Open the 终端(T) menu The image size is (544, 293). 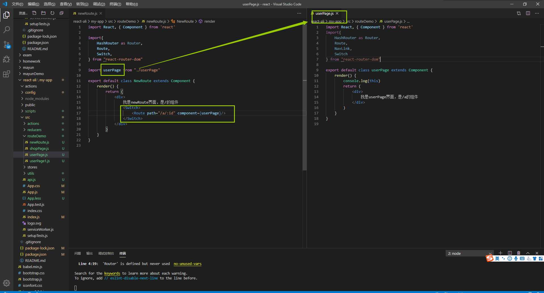coord(115,4)
